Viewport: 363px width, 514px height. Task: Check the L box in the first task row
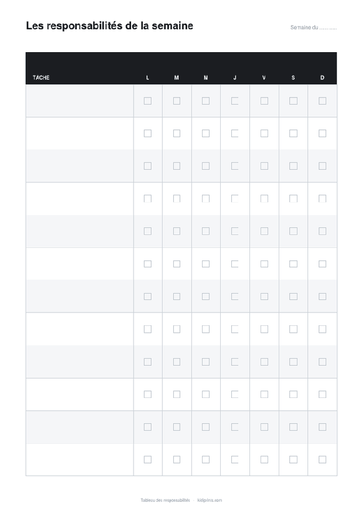(x=148, y=101)
